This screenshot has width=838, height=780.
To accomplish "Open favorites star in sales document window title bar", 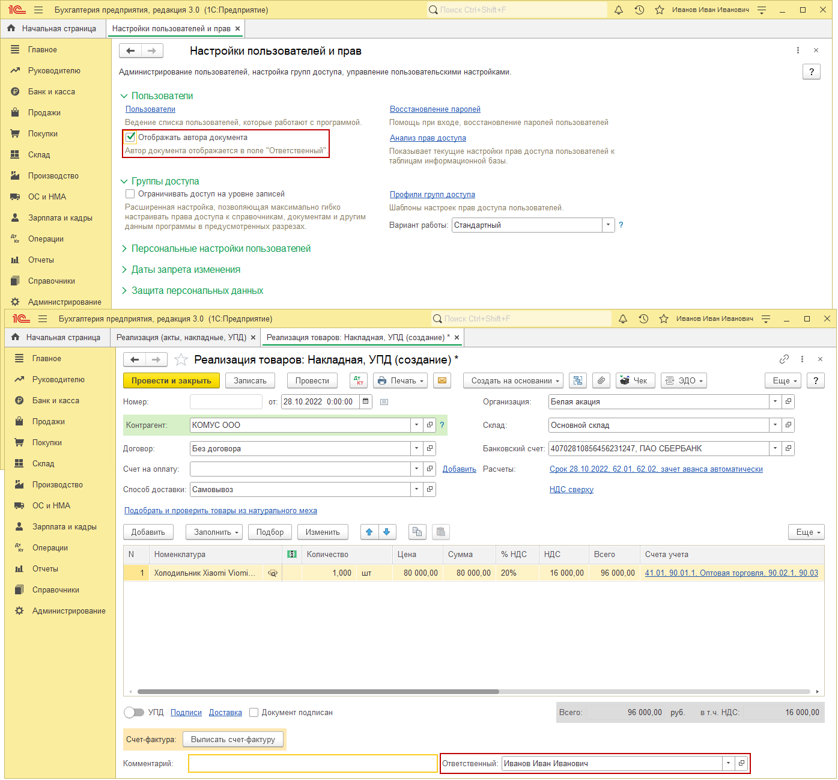I will click(x=664, y=318).
